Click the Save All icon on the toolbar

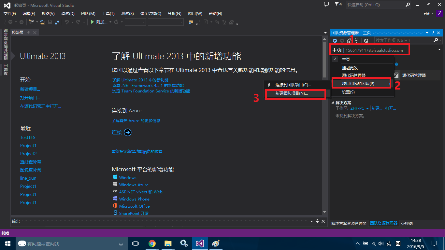click(x=57, y=22)
